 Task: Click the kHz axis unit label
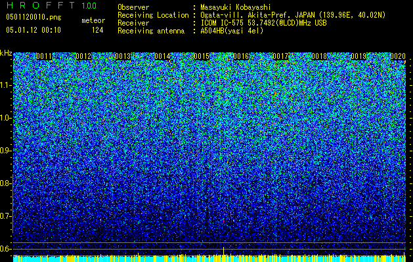point(6,53)
